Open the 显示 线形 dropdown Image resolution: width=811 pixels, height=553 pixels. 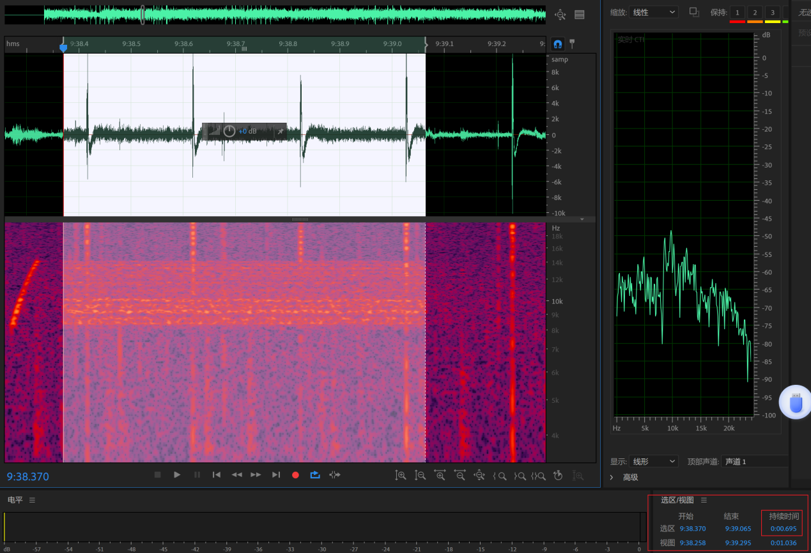[x=654, y=462]
